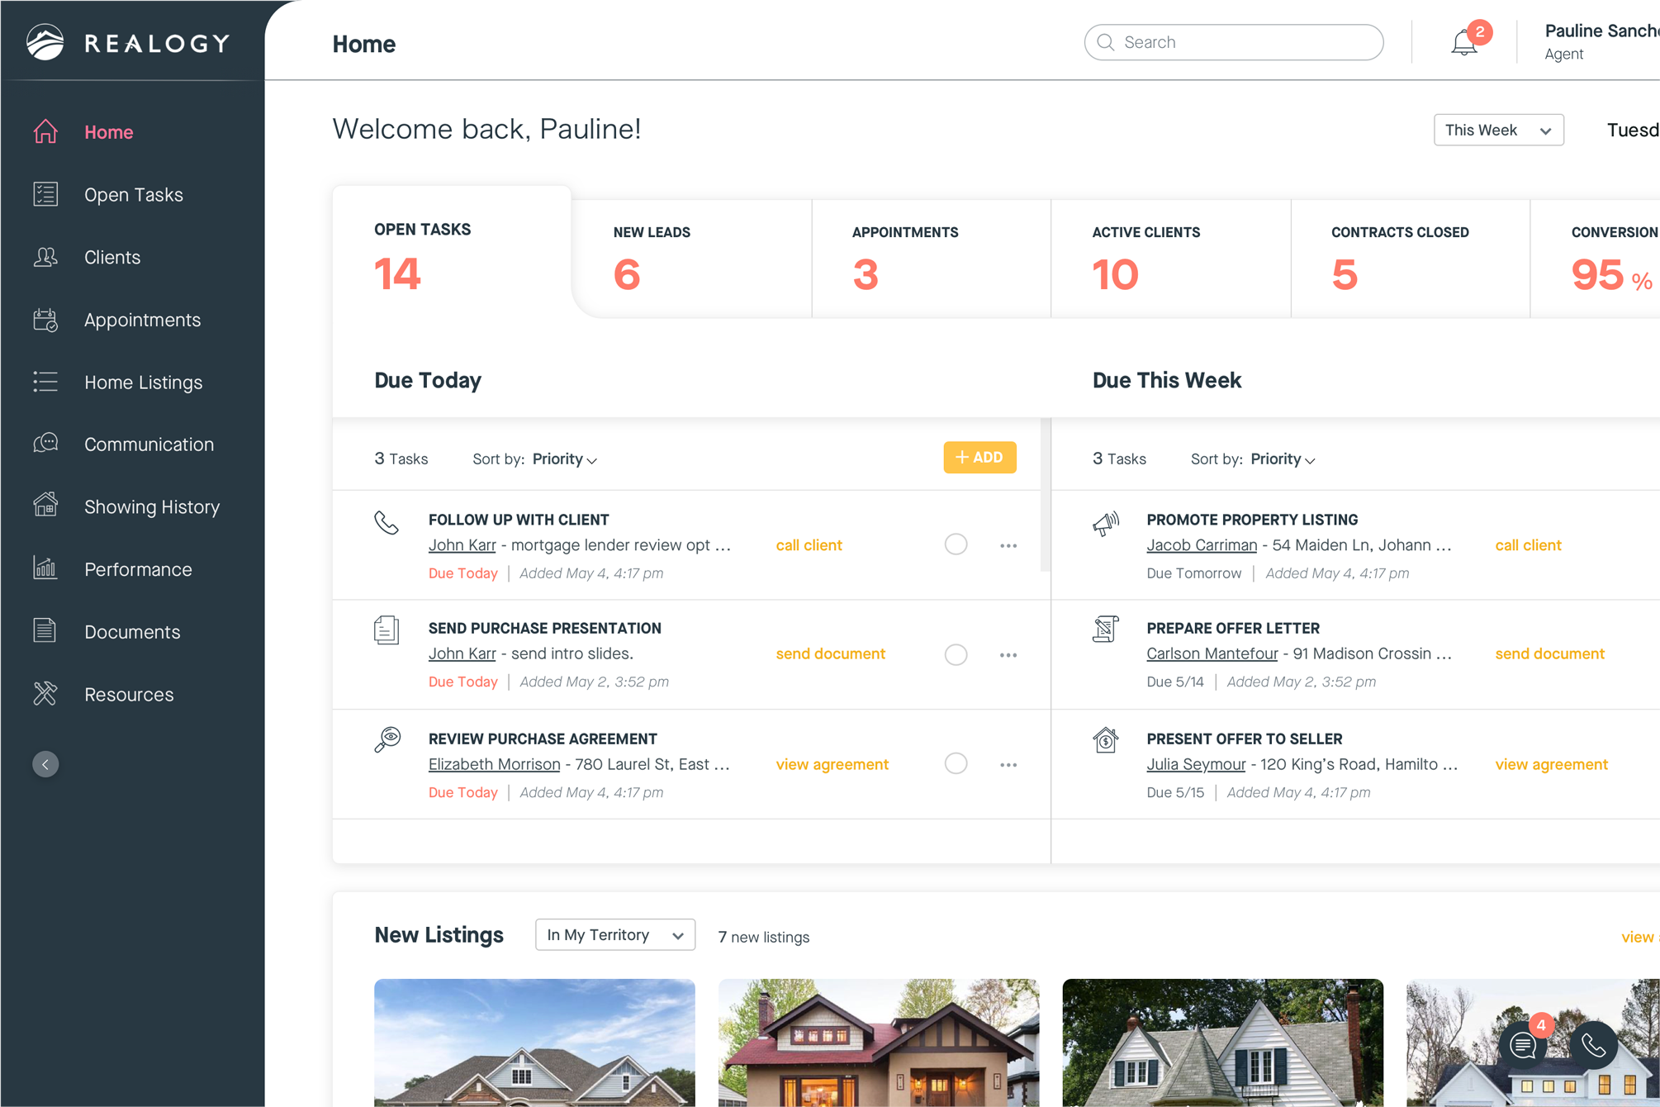Switch to the Appointments stats tab

point(930,259)
